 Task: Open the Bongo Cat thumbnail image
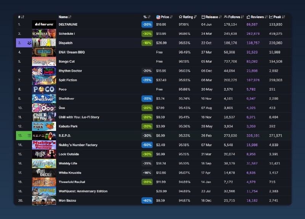(x=44, y=61)
